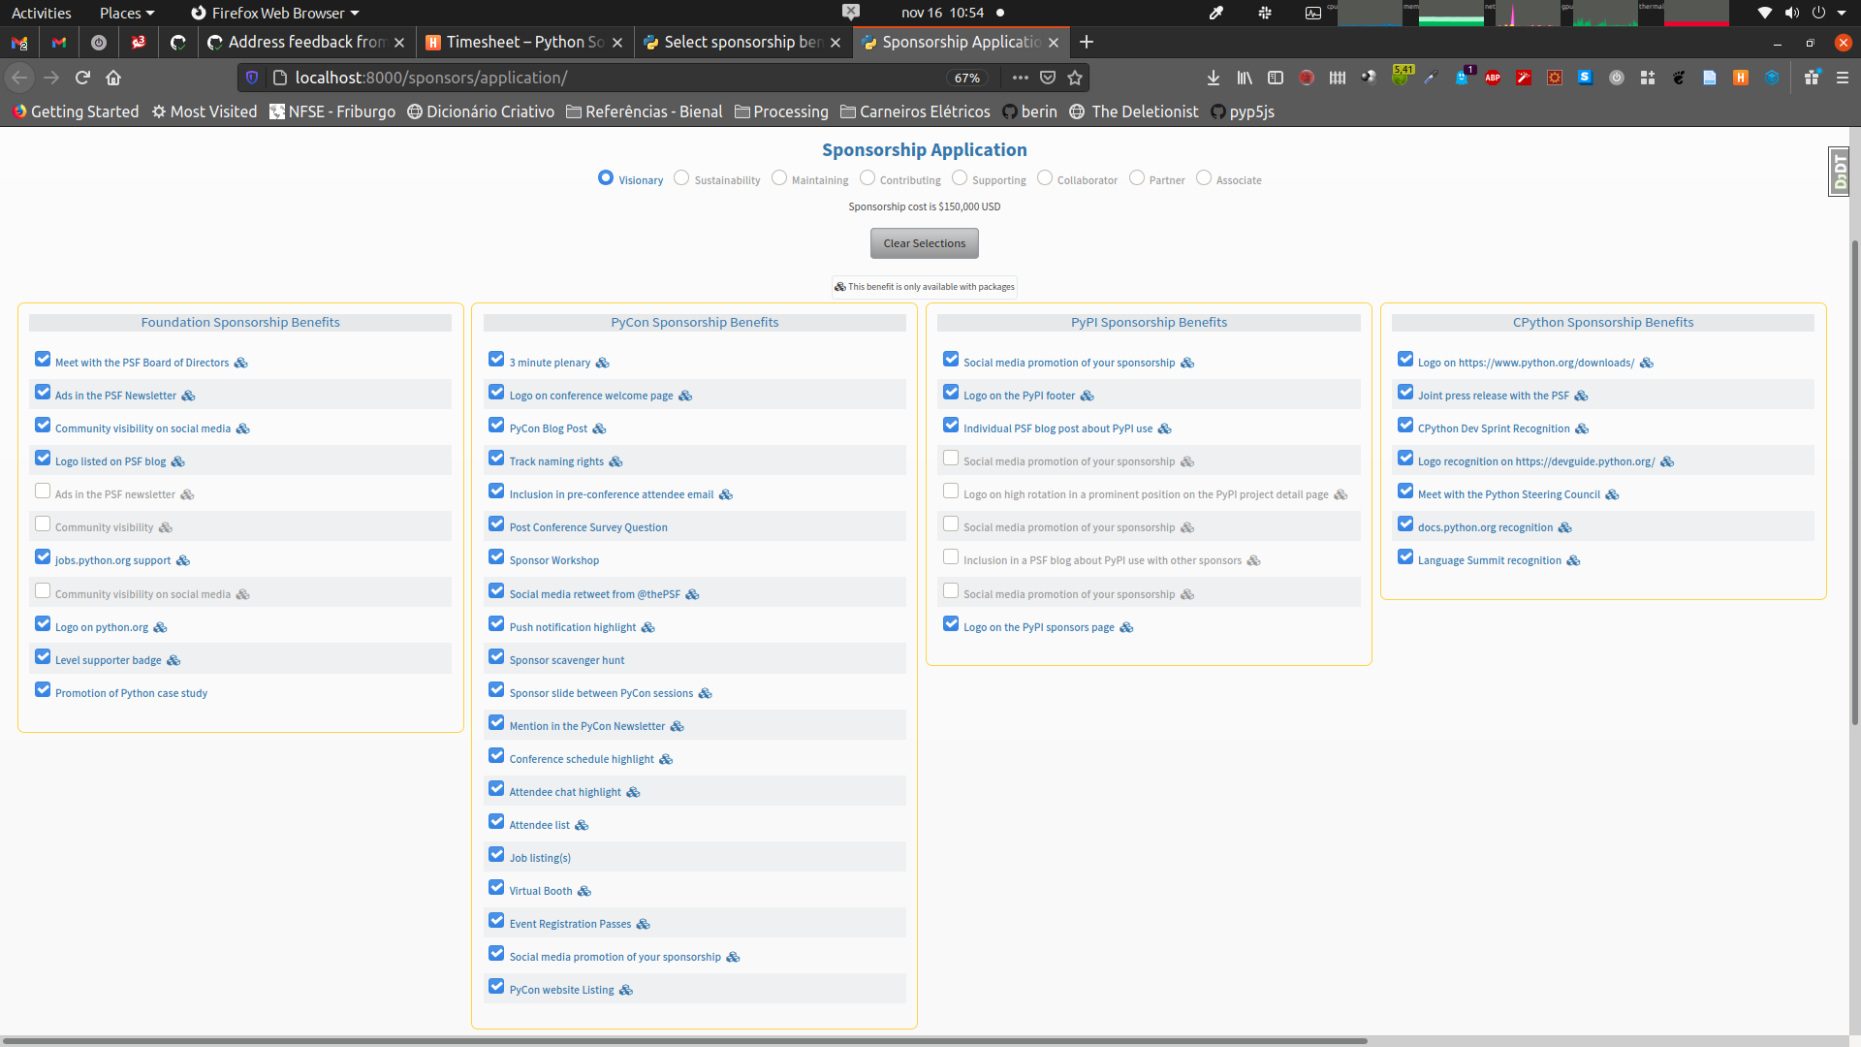Switch to Select sponsorship benefits tab
Viewport: 1861px width, 1047px height.
click(x=741, y=42)
